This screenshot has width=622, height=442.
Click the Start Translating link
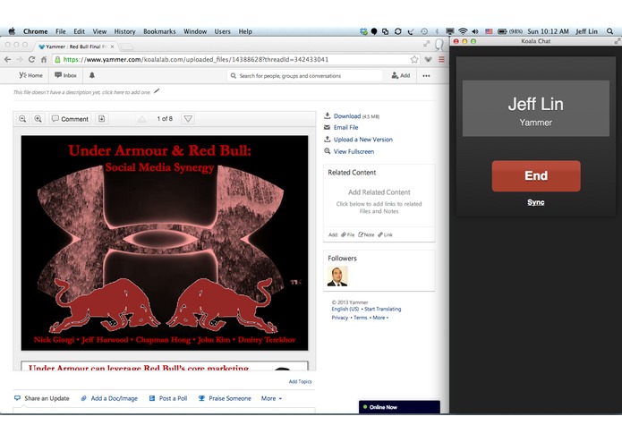coord(383,309)
